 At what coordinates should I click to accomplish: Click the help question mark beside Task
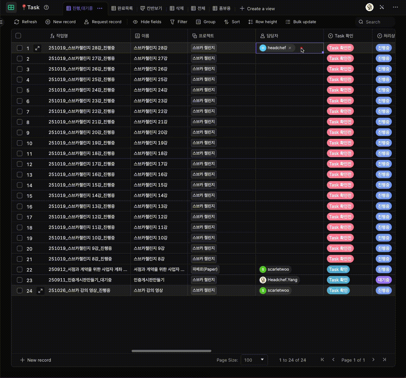tap(46, 7)
